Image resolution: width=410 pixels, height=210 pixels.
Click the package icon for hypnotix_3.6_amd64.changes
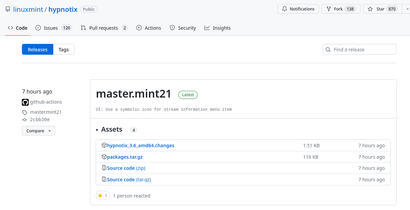(104, 146)
